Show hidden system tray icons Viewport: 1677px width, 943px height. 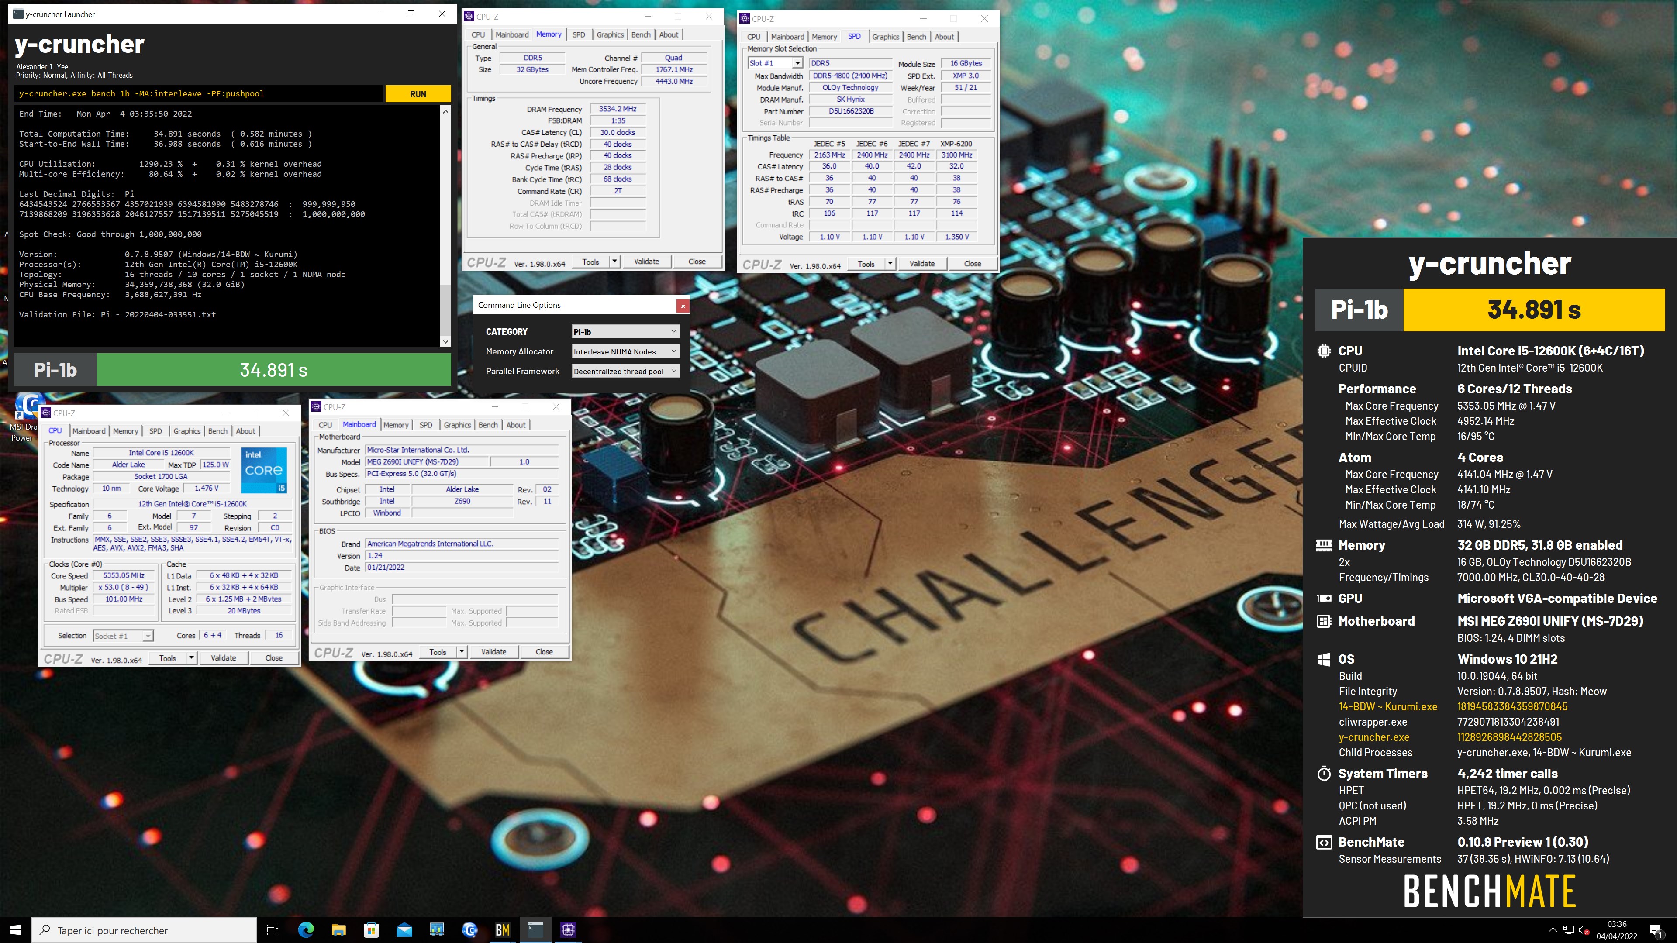tap(1552, 930)
